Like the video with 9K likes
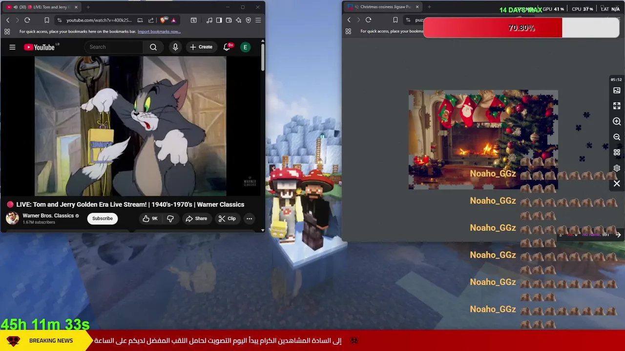 (150, 218)
